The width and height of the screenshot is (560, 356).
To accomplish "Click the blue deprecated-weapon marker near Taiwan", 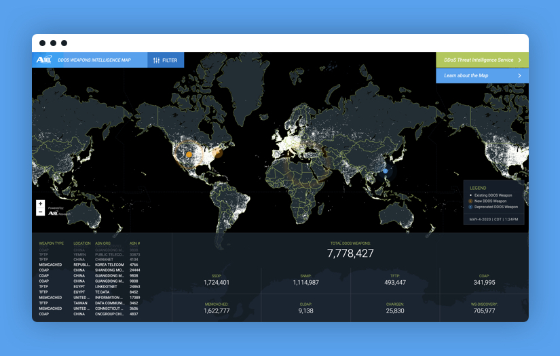I will click(386, 171).
